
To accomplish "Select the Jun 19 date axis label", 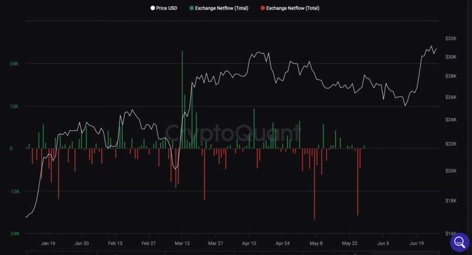I will point(416,243).
